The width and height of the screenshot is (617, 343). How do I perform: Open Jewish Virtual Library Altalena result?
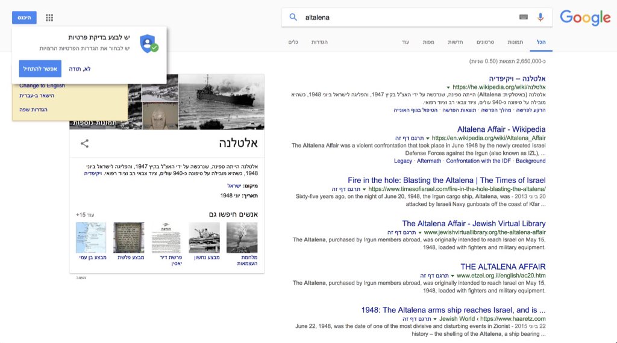[x=474, y=224]
